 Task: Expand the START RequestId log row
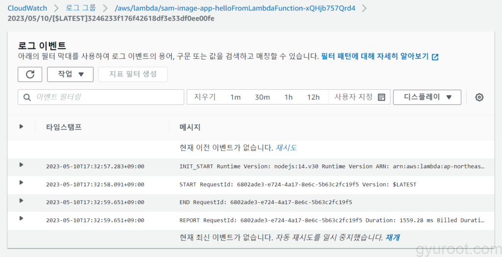pyautogui.click(x=21, y=183)
